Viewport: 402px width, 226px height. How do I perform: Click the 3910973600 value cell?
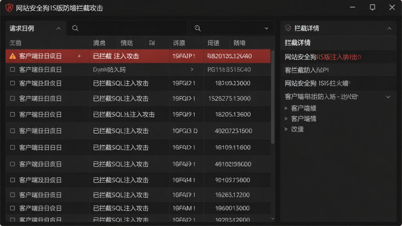[x=232, y=180]
